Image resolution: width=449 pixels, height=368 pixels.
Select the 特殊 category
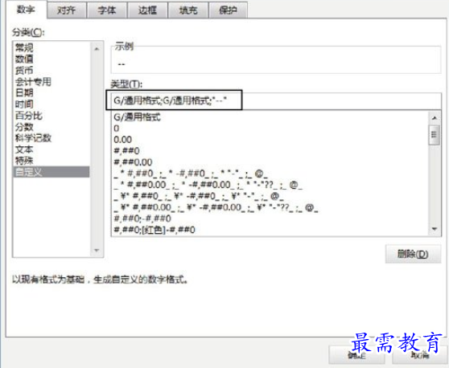pos(51,161)
